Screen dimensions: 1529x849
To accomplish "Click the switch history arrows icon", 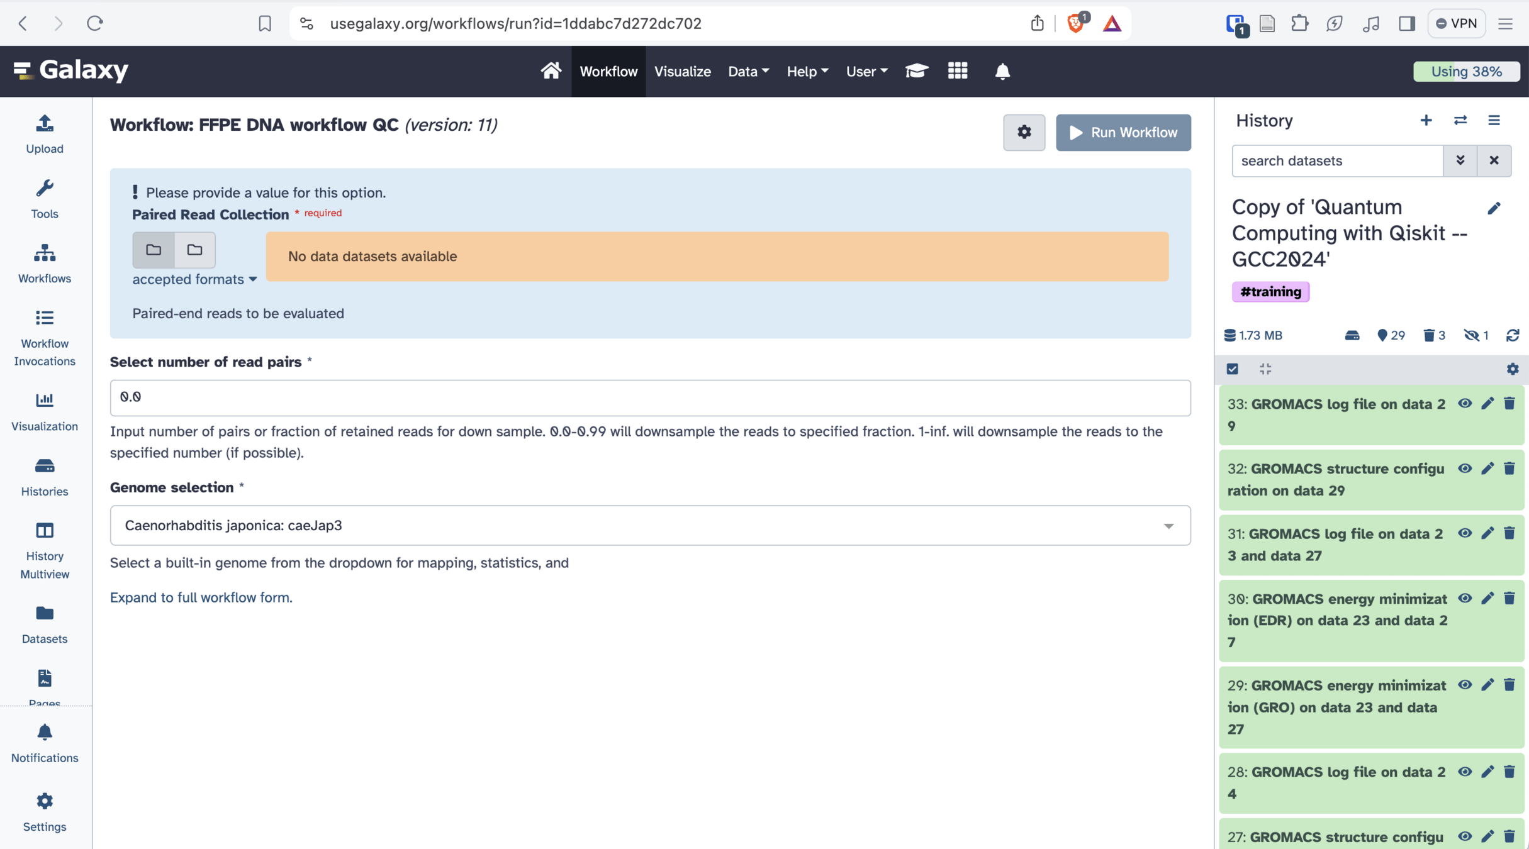I will coord(1460,121).
